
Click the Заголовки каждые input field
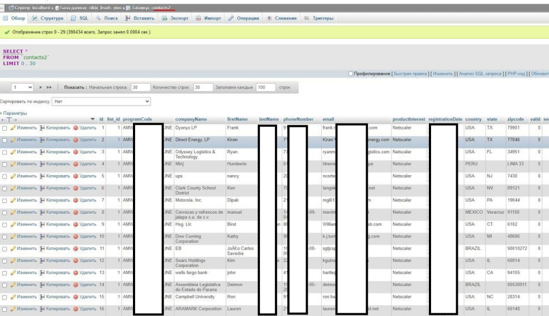[266, 87]
